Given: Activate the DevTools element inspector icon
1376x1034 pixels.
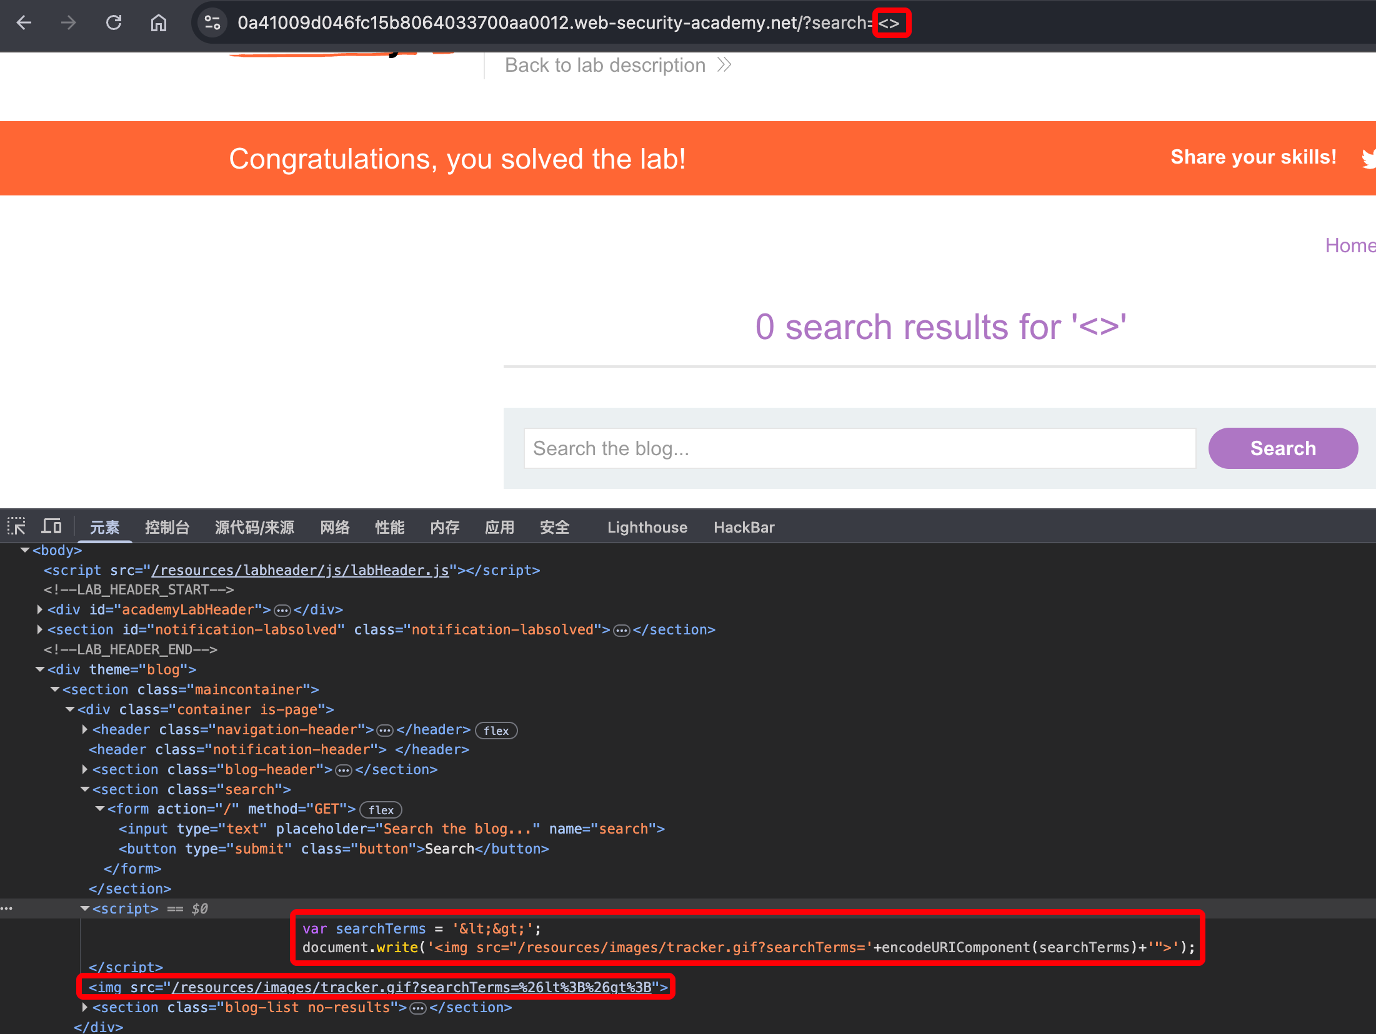Looking at the screenshot, I should click(16, 526).
